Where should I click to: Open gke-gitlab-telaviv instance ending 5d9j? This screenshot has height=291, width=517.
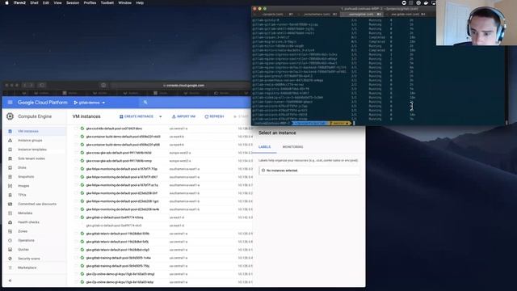click(117, 242)
